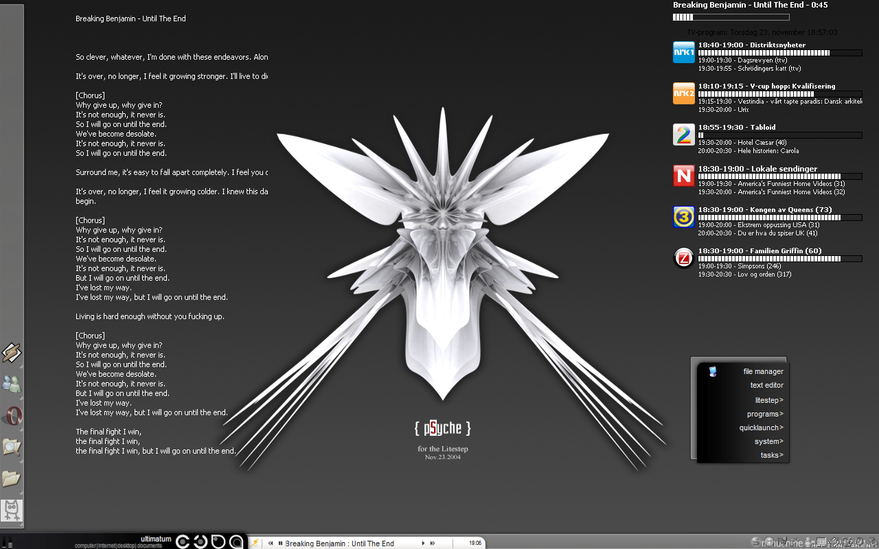The height and width of the screenshot is (549, 879).
Task: Click the desktop shortcut link
Action: point(126,546)
